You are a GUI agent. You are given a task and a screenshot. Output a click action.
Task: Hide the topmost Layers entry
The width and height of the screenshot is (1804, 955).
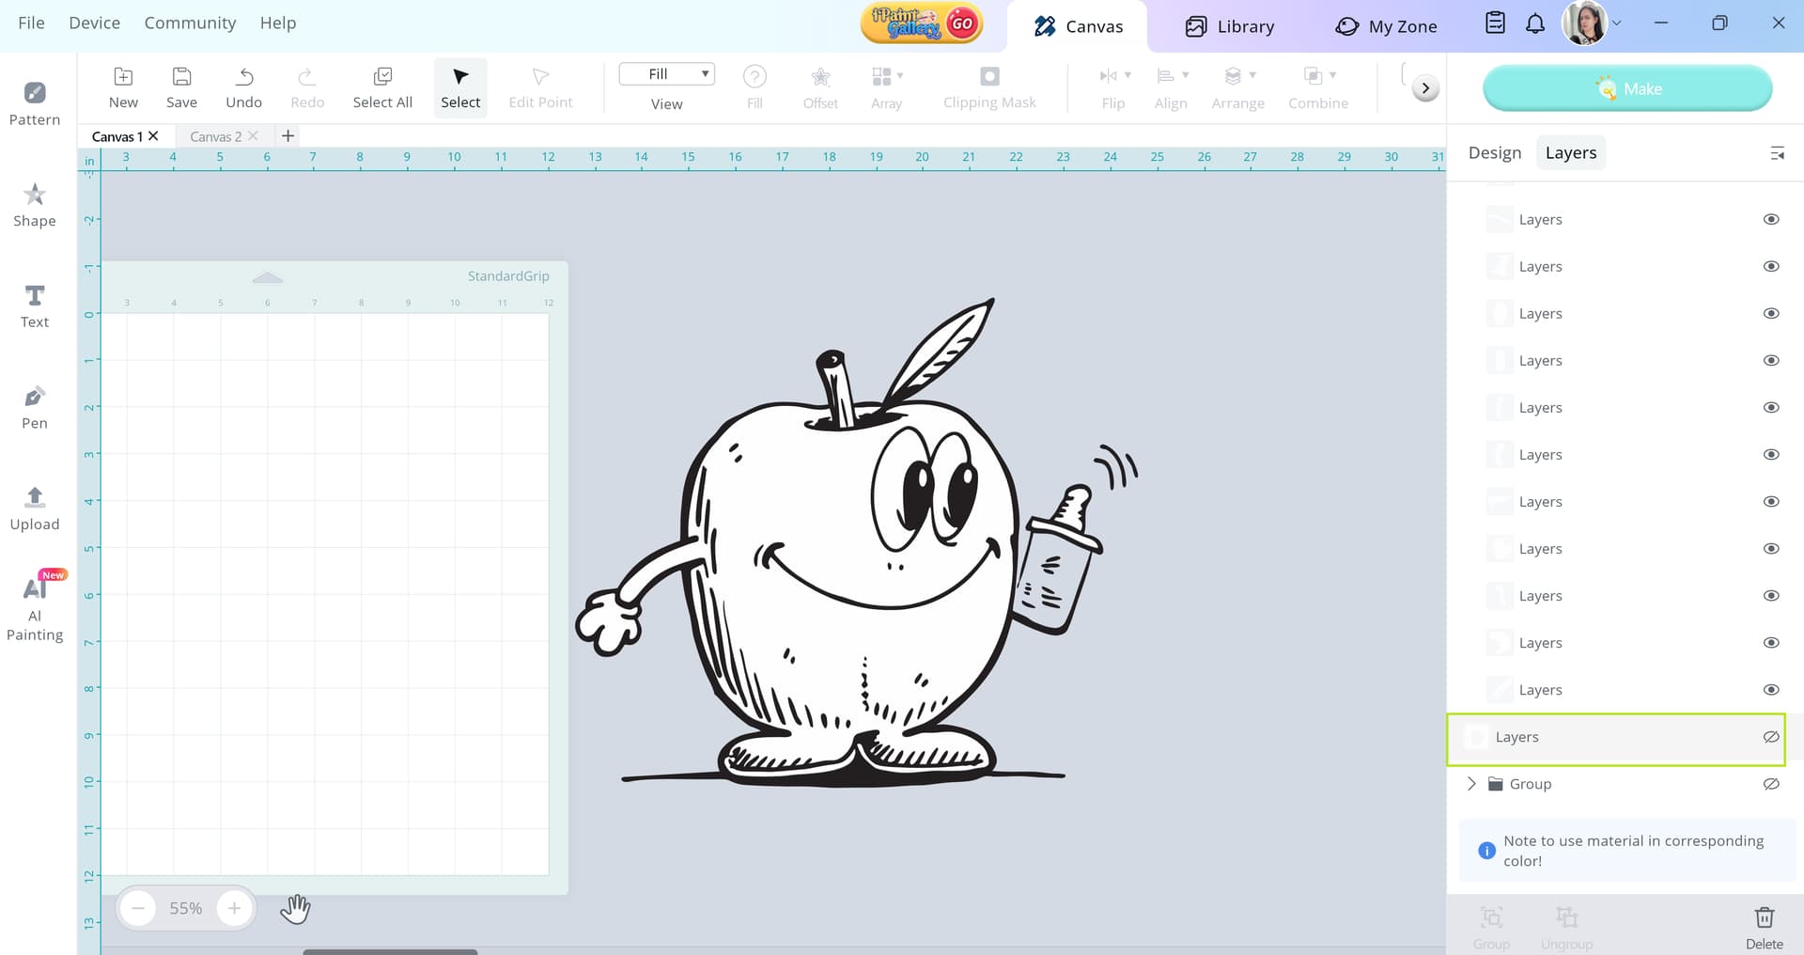(1771, 219)
